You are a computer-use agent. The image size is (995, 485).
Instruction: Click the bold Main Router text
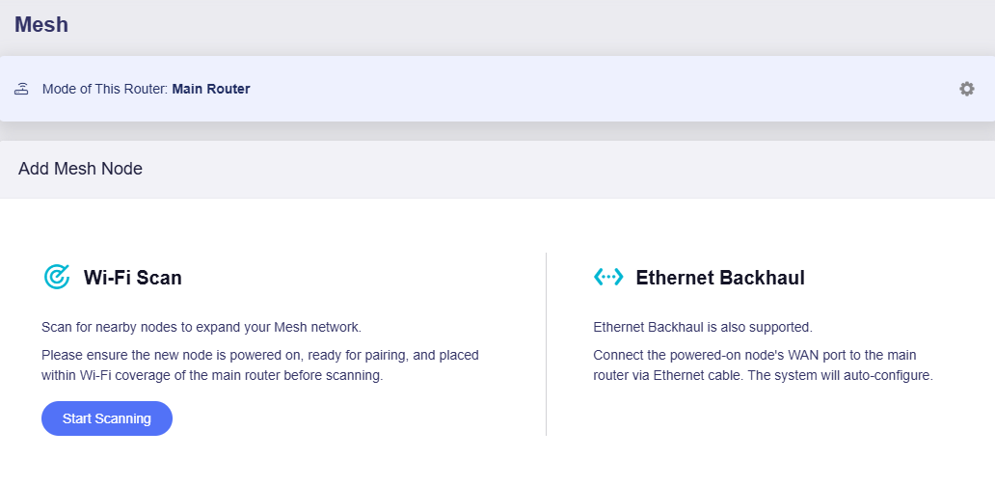click(x=211, y=89)
